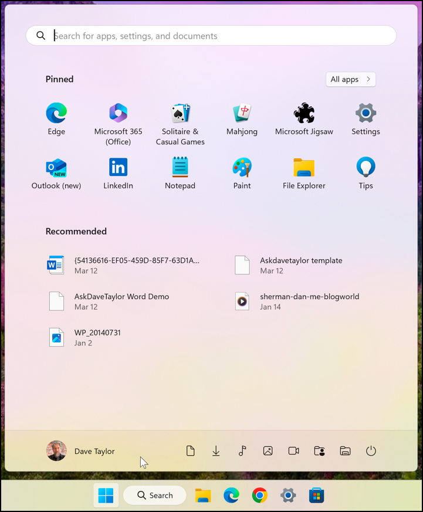Open the Personal folder icon

[320, 451]
